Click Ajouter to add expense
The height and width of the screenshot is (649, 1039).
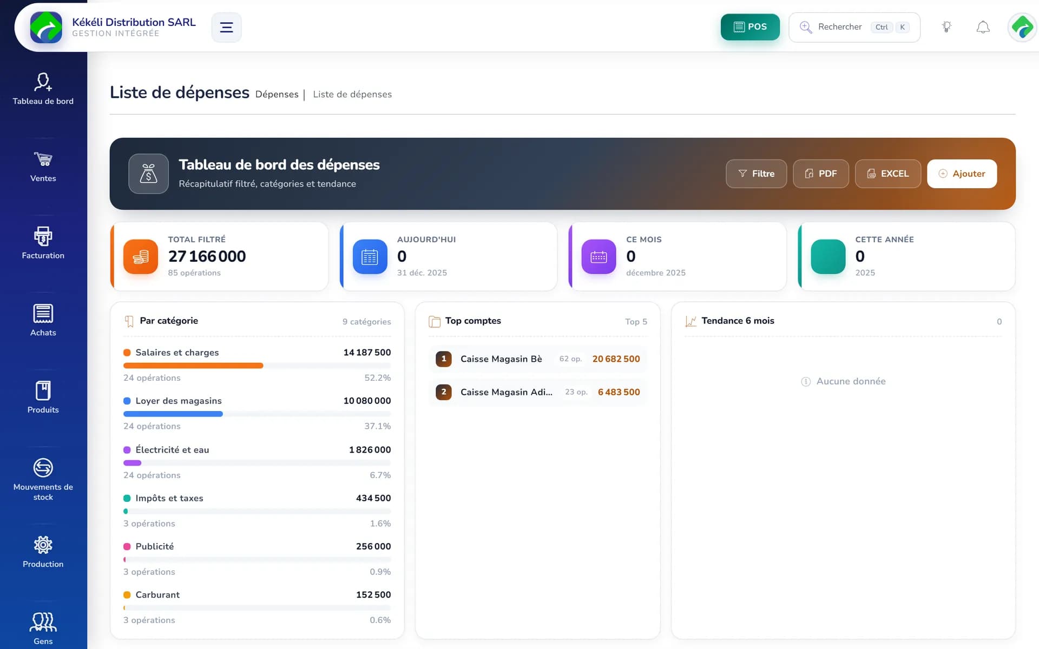(x=962, y=174)
